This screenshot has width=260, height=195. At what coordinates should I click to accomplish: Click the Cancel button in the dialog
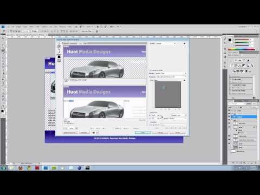160,133
